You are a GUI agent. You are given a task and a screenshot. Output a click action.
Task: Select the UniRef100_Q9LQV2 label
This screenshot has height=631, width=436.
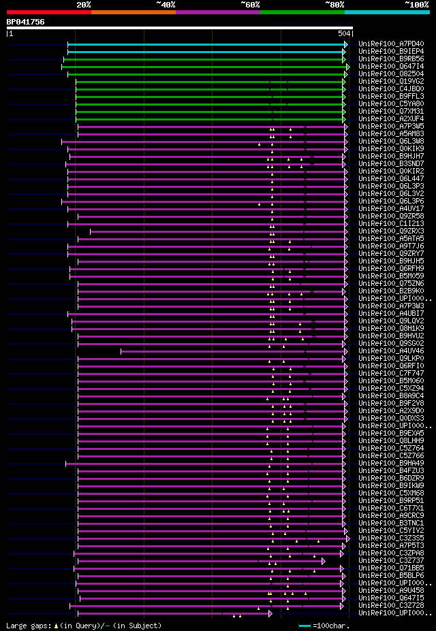[391, 321]
